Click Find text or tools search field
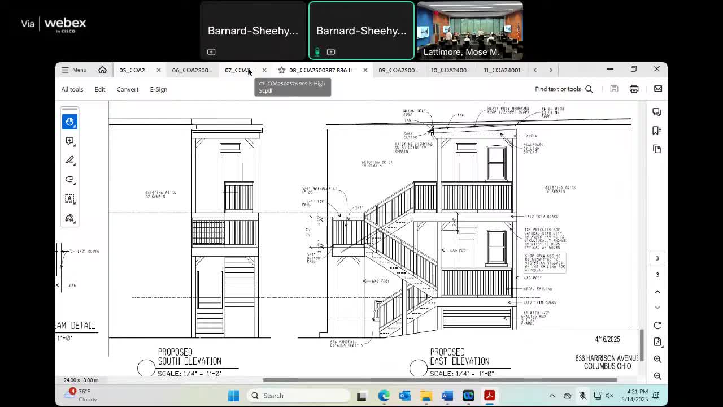This screenshot has width=723, height=407. coord(563,89)
